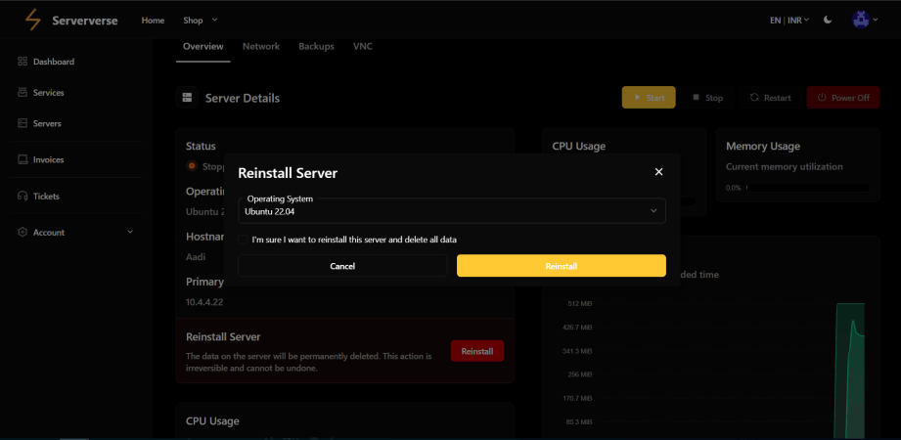Viewport: 901px width, 440px height.
Task: Click the CPU Usage heading in the top card
Action: [578, 146]
